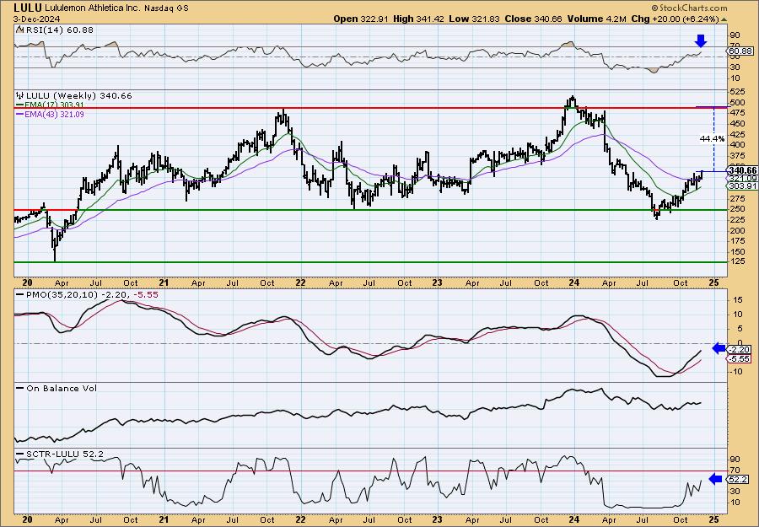
Task: Click the 400 price axis label
Action: 737,145
